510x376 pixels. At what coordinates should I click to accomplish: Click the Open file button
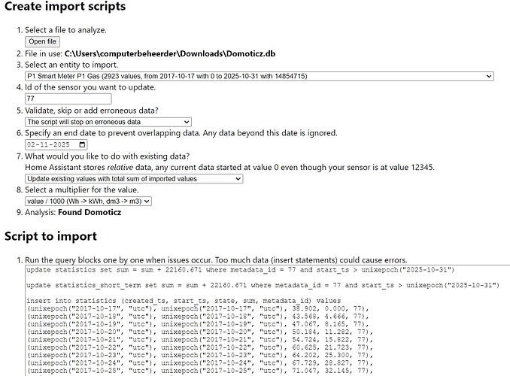[x=43, y=41]
